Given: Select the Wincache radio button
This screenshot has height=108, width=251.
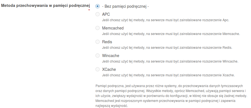Looking at the screenshot, I should [97, 55].
